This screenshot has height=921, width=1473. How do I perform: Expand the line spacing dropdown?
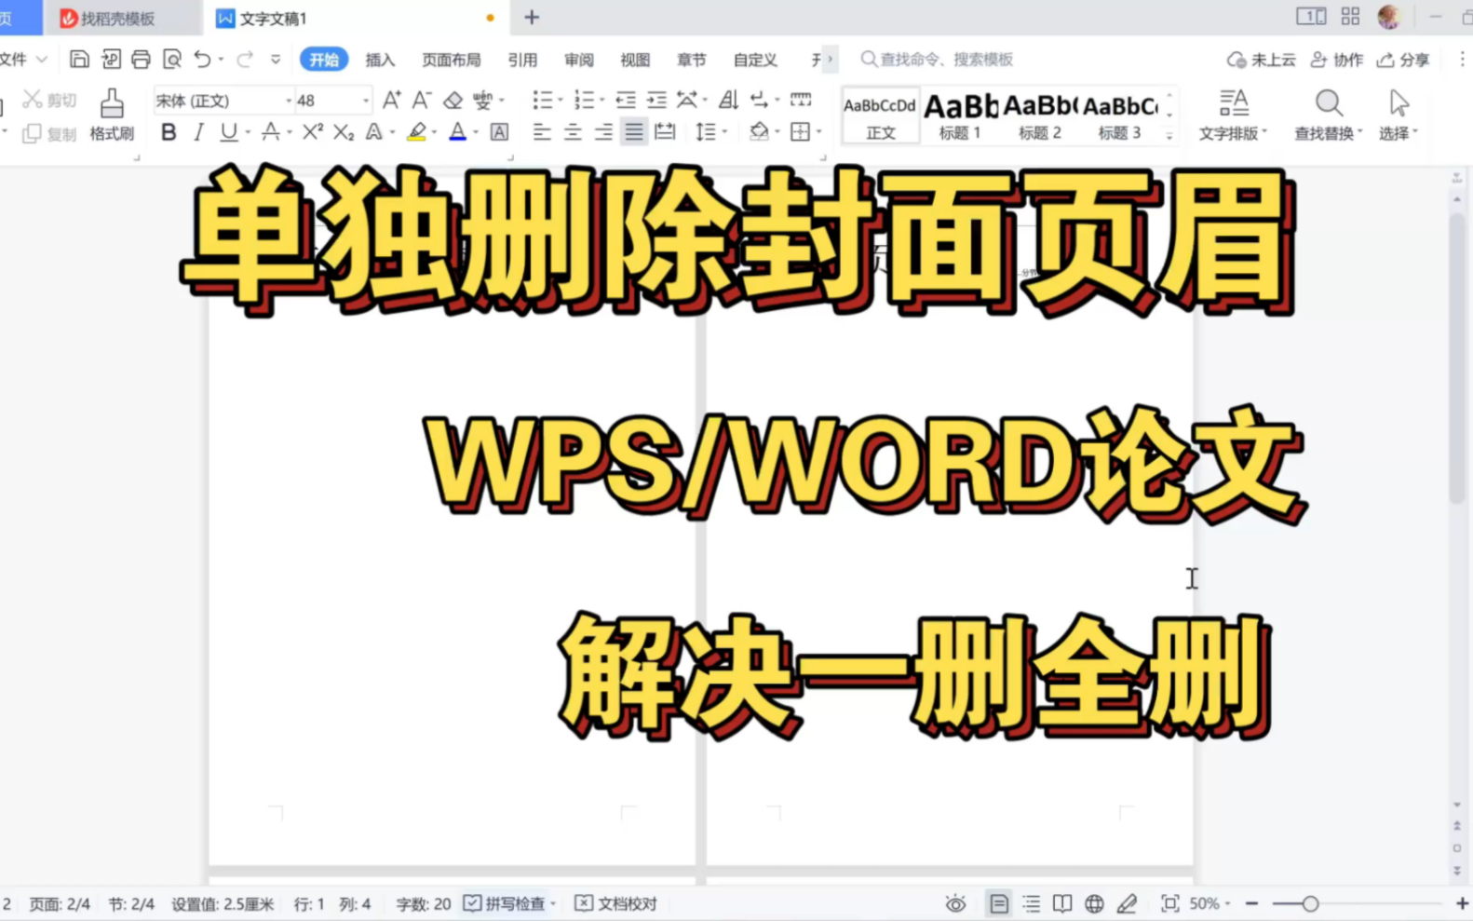[724, 132]
